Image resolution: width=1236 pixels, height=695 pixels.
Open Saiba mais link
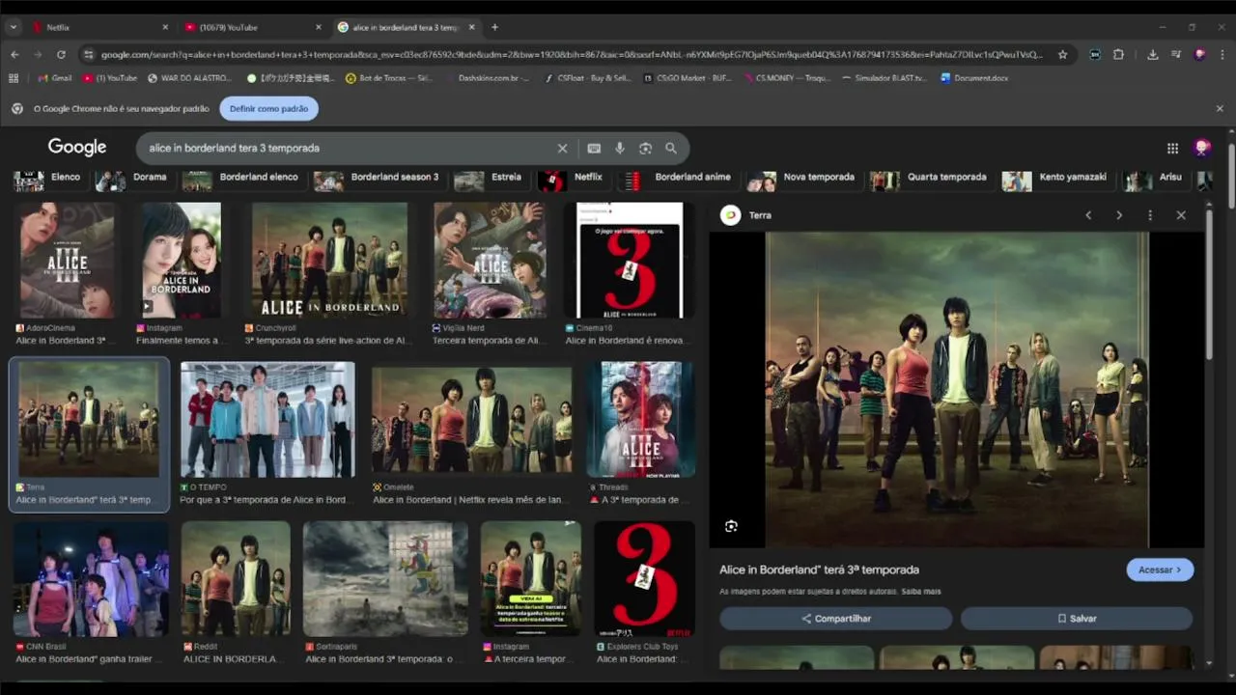point(921,592)
